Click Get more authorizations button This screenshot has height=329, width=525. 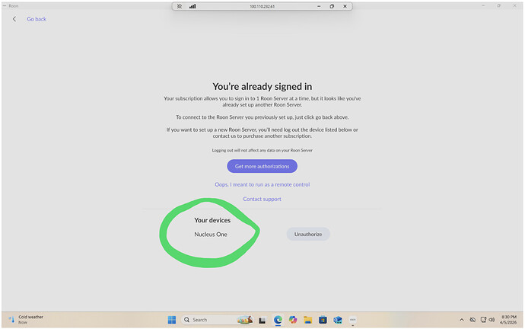[262, 166]
